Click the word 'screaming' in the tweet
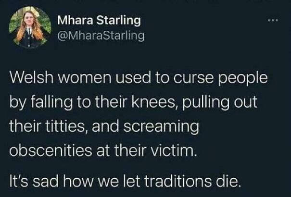Image resolution: width=291 pixels, height=197 pixels. tap(161, 127)
